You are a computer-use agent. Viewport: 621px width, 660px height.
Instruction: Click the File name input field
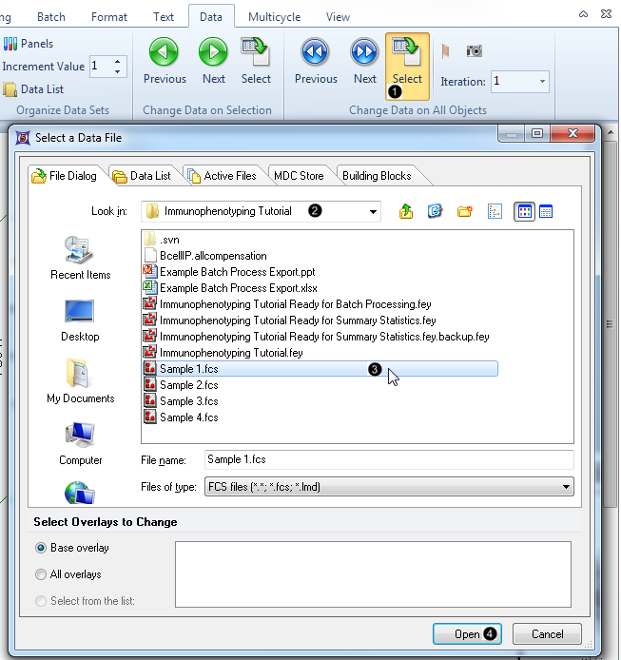pyautogui.click(x=388, y=459)
